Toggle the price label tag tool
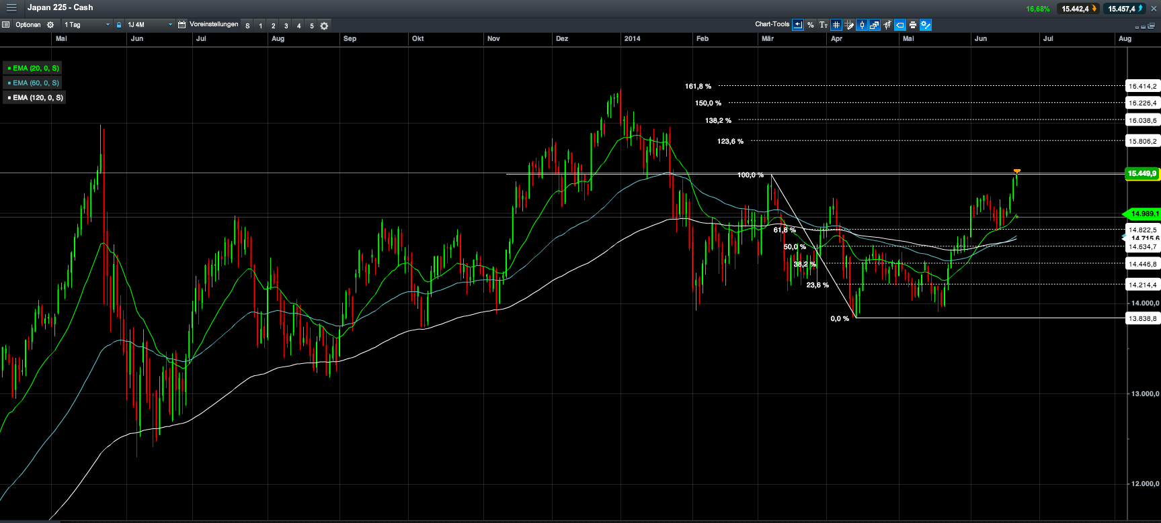 [900, 25]
